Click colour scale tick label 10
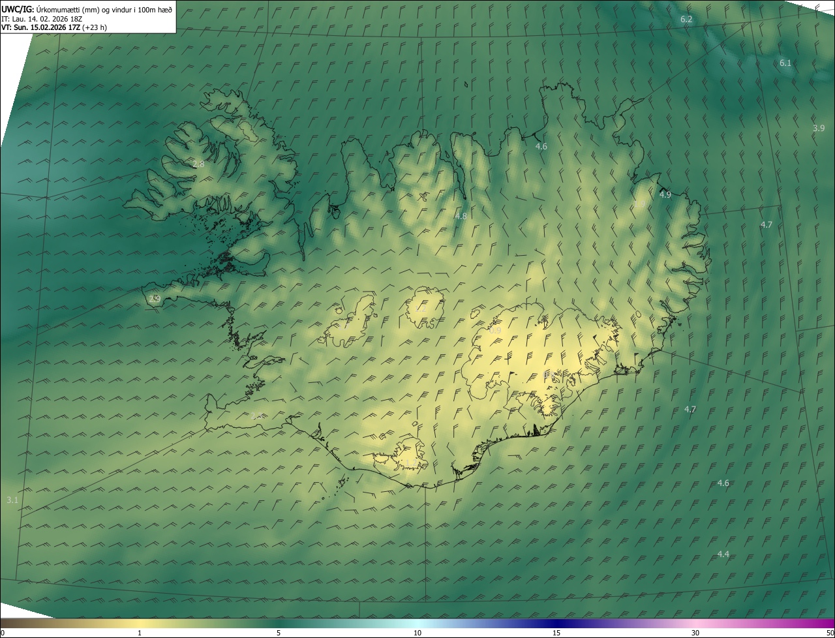The height and width of the screenshot is (638, 835). coord(417,633)
